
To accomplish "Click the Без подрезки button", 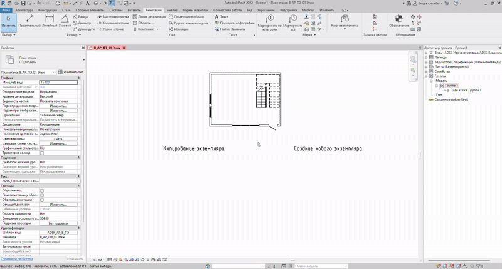I will [58, 223].
